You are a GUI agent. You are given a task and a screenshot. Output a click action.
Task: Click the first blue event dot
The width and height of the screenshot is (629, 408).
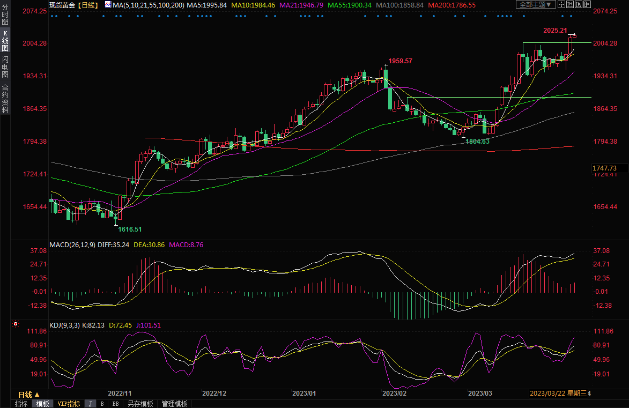coord(51,16)
